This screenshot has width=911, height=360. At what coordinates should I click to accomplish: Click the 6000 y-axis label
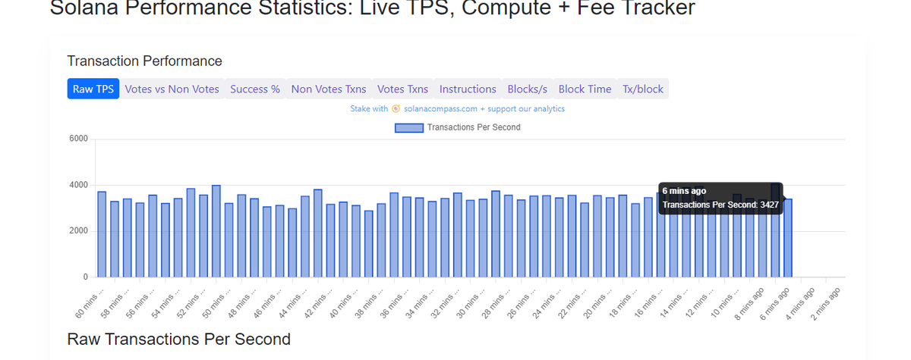pyautogui.click(x=80, y=139)
